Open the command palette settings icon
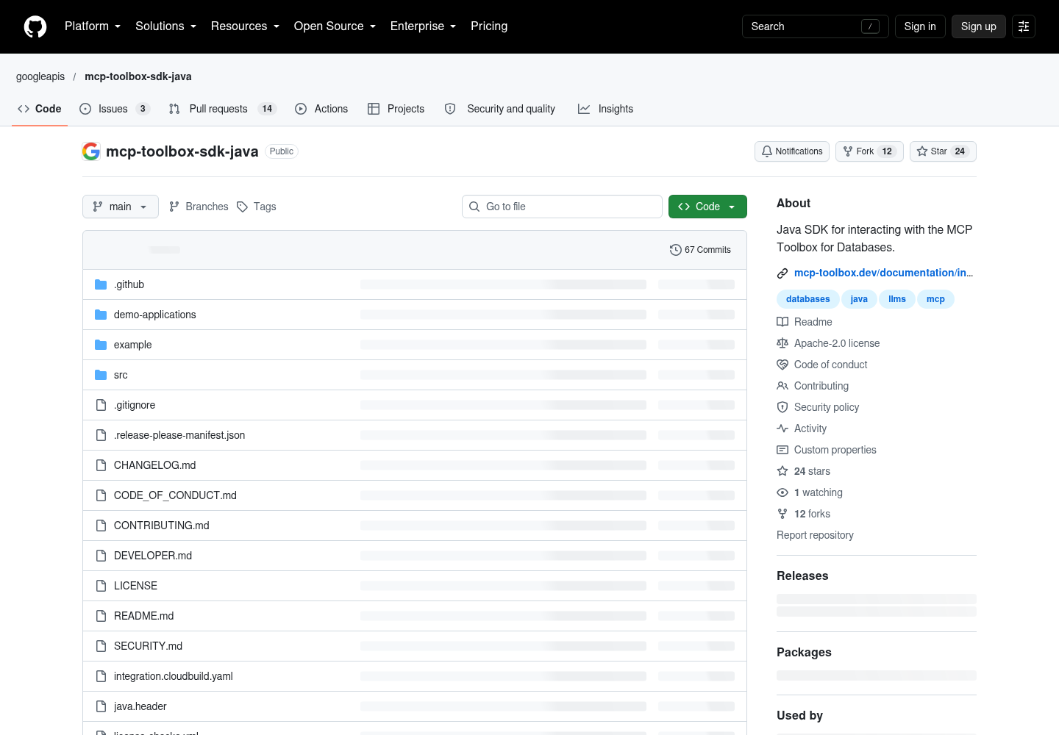 click(x=1024, y=26)
